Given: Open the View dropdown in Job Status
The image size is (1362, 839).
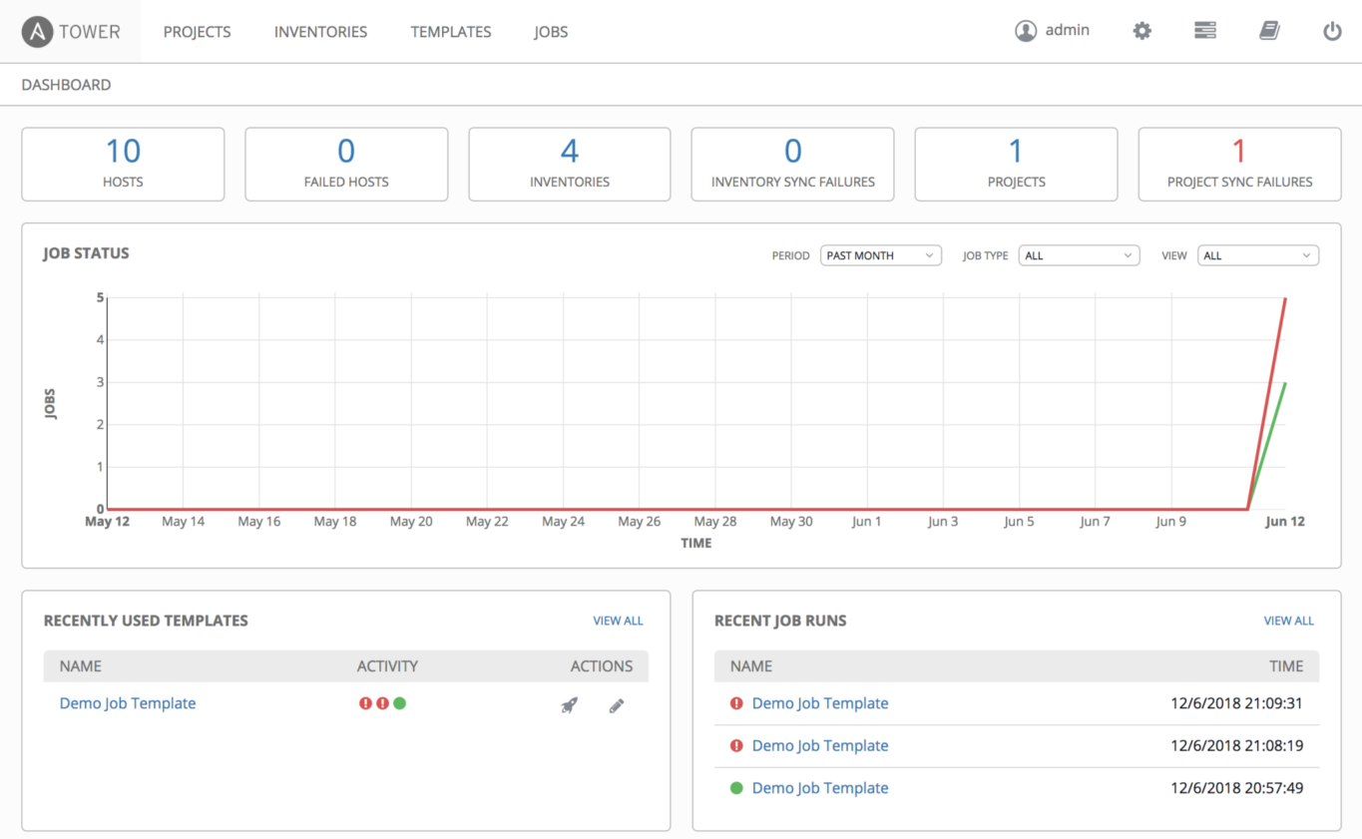Looking at the screenshot, I should pyautogui.click(x=1257, y=255).
